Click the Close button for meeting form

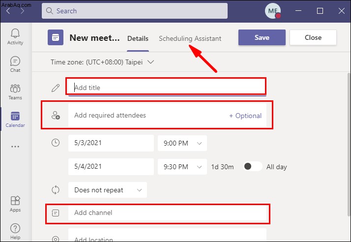[313, 37]
